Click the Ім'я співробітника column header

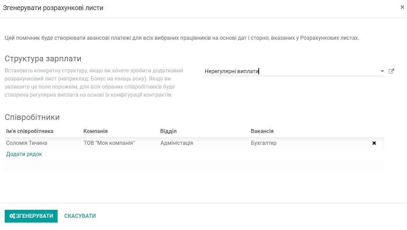tap(28, 131)
